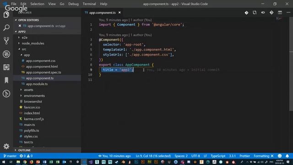The image size is (293, 165).
Task: Open karma.conf.js file
Action: point(34,119)
